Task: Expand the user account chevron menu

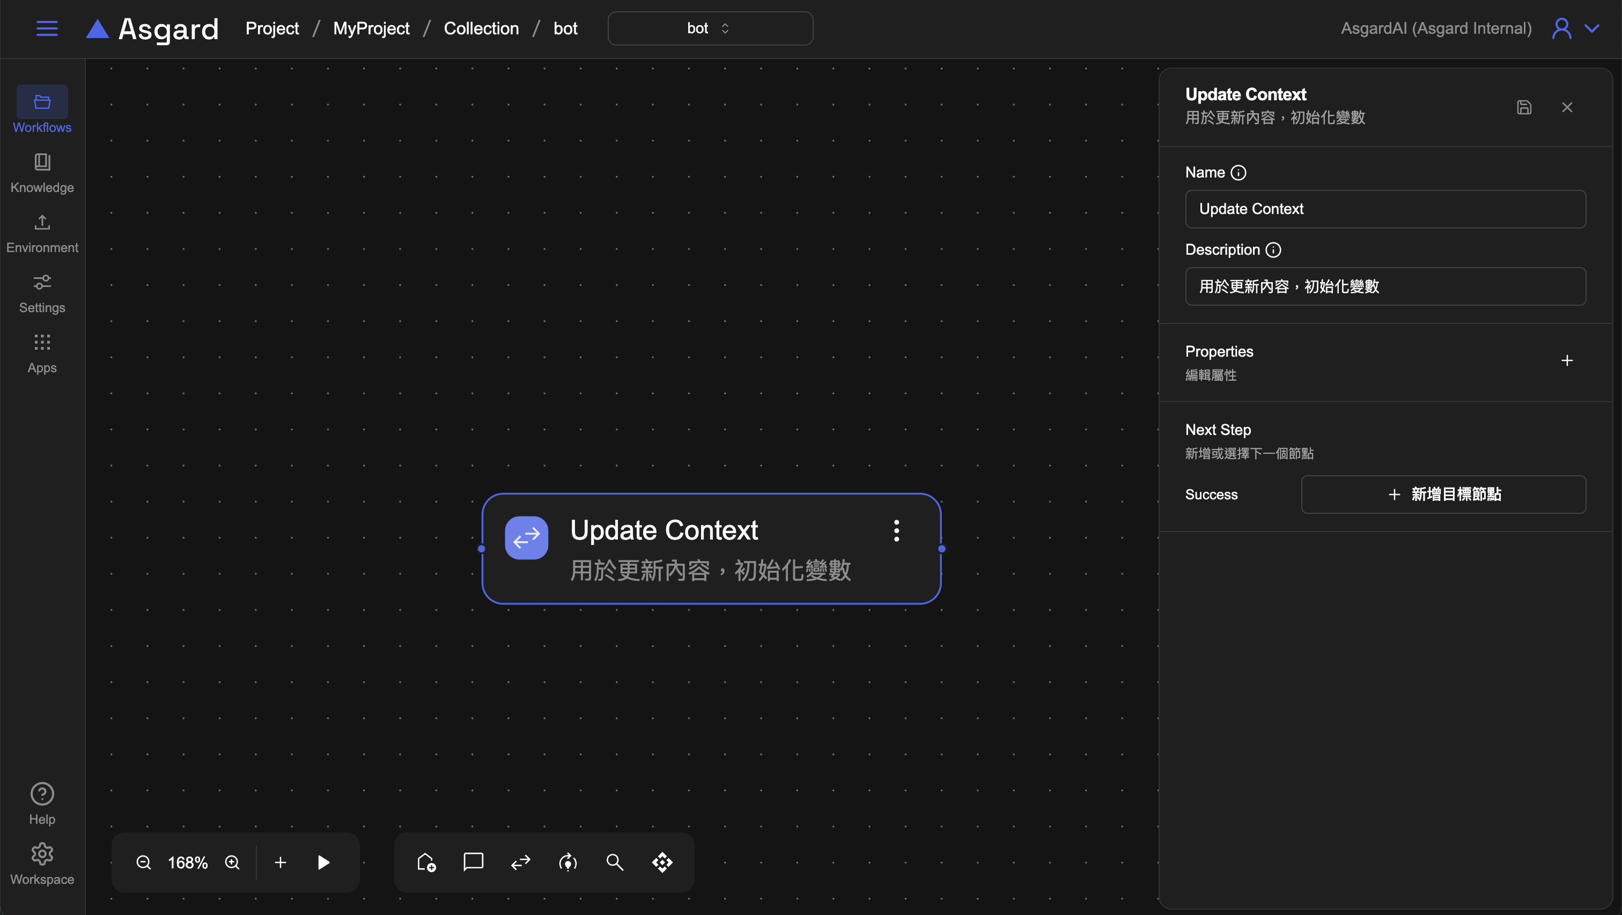Action: point(1592,28)
